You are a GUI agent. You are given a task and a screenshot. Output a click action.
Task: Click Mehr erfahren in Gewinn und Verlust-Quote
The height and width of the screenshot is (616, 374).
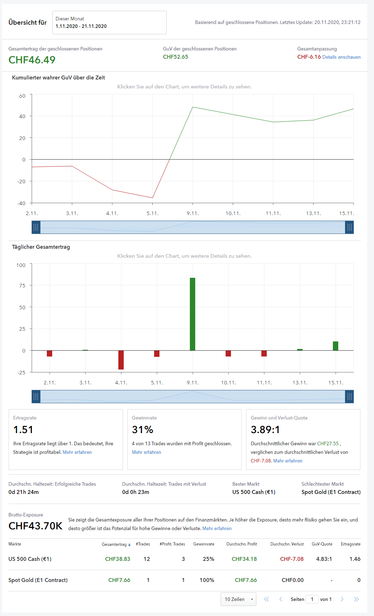[x=288, y=461]
